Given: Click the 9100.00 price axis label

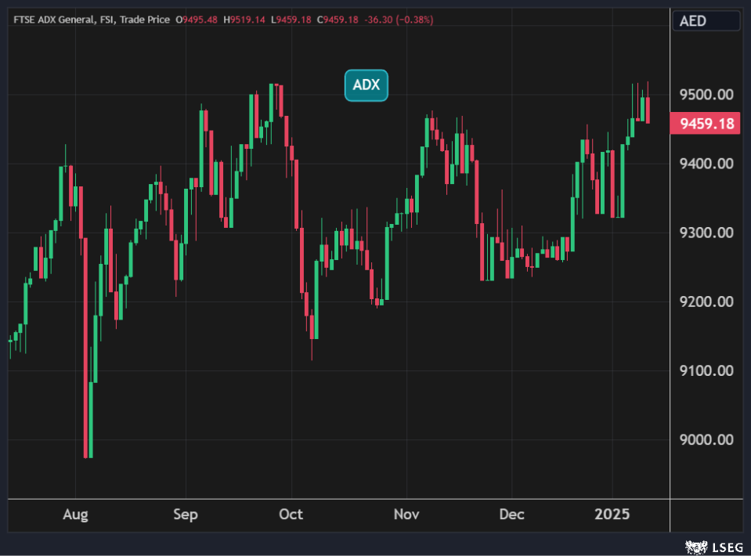Looking at the screenshot, I should coord(706,370).
